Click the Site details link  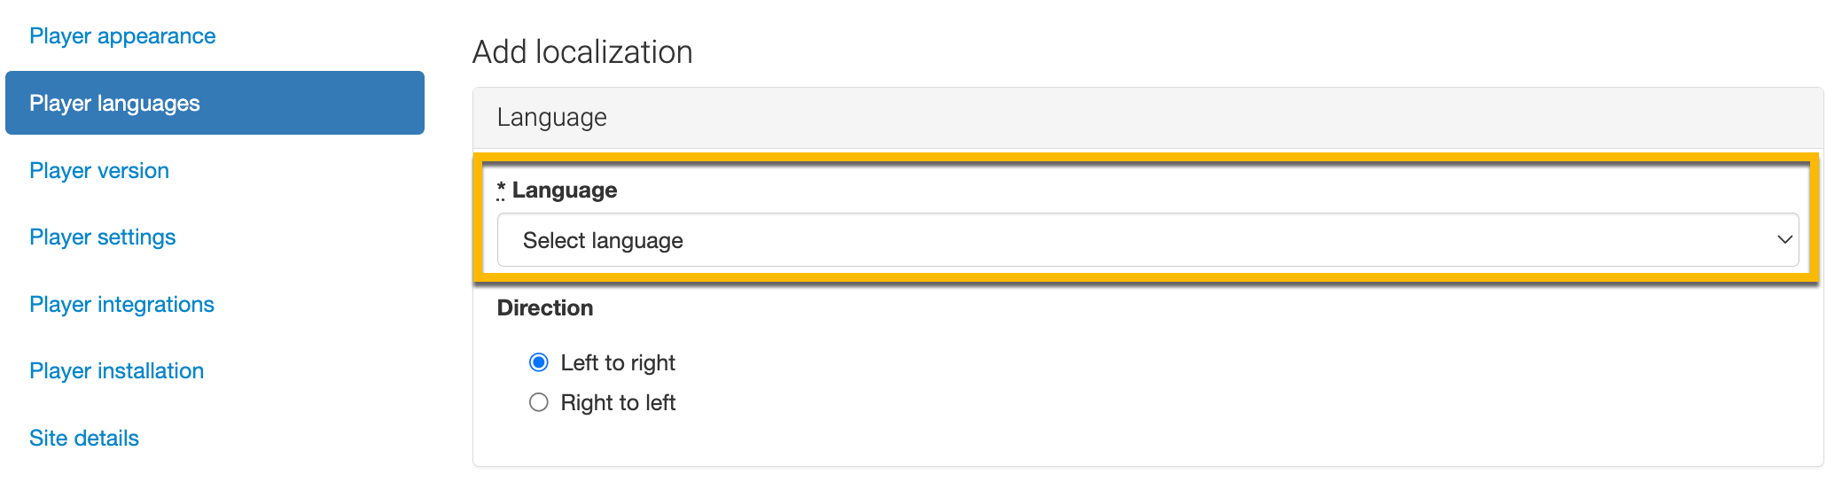84,439
